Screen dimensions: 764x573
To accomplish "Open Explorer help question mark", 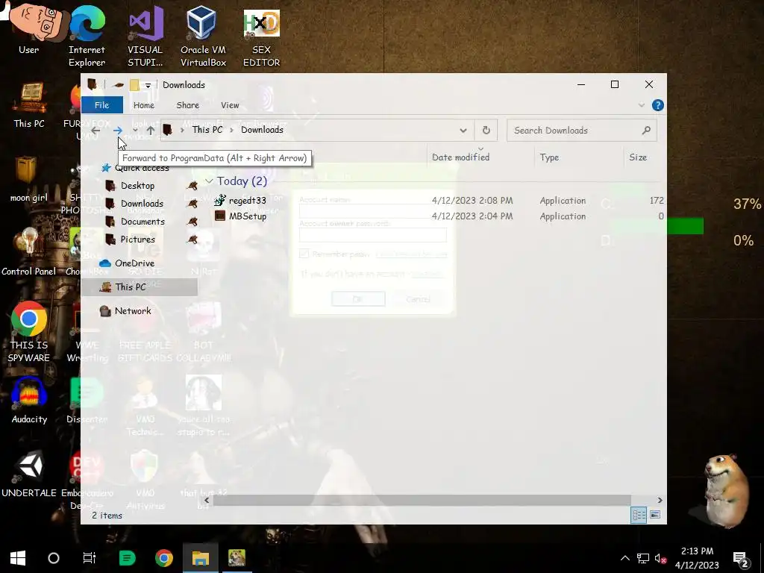I will point(658,105).
